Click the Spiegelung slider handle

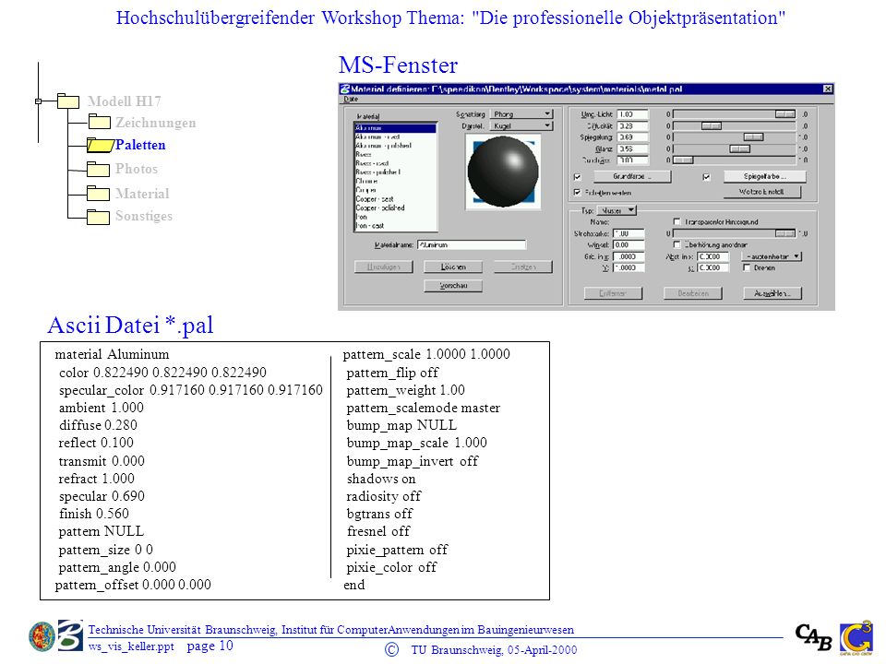tap(753, 137)
